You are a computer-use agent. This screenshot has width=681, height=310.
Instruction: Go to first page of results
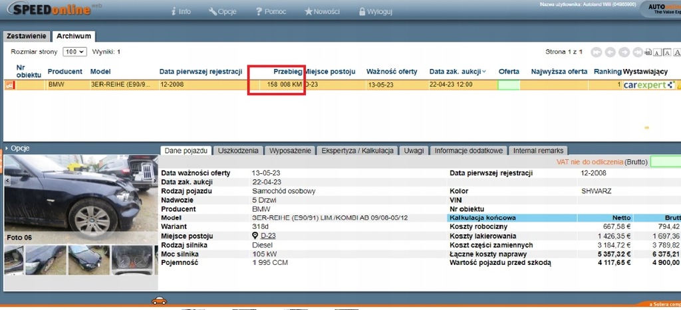(597, 52)
